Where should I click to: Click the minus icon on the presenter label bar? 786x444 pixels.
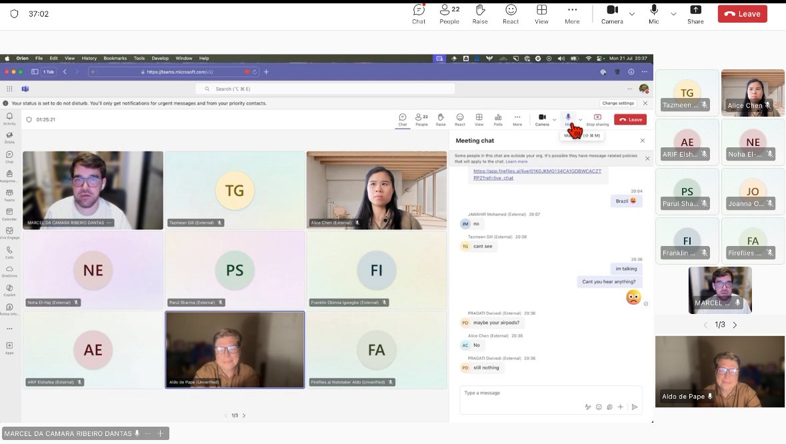(x=148, y=433)
